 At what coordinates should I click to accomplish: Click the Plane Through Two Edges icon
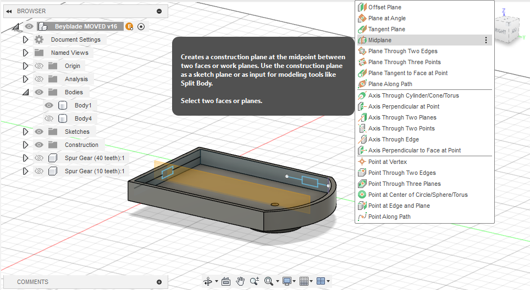tap(362, 51)
